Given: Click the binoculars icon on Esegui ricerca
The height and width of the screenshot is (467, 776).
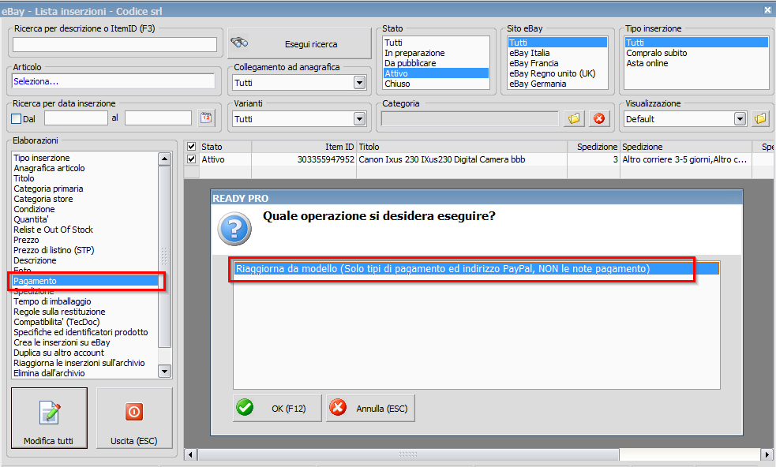Looking at the screenshot, I should 239,43.
